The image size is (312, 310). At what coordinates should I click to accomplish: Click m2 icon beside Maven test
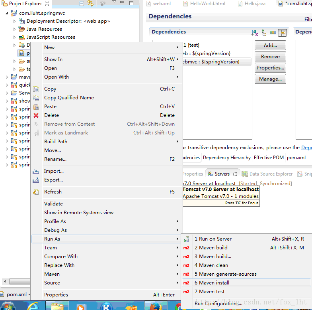[186, 292]
